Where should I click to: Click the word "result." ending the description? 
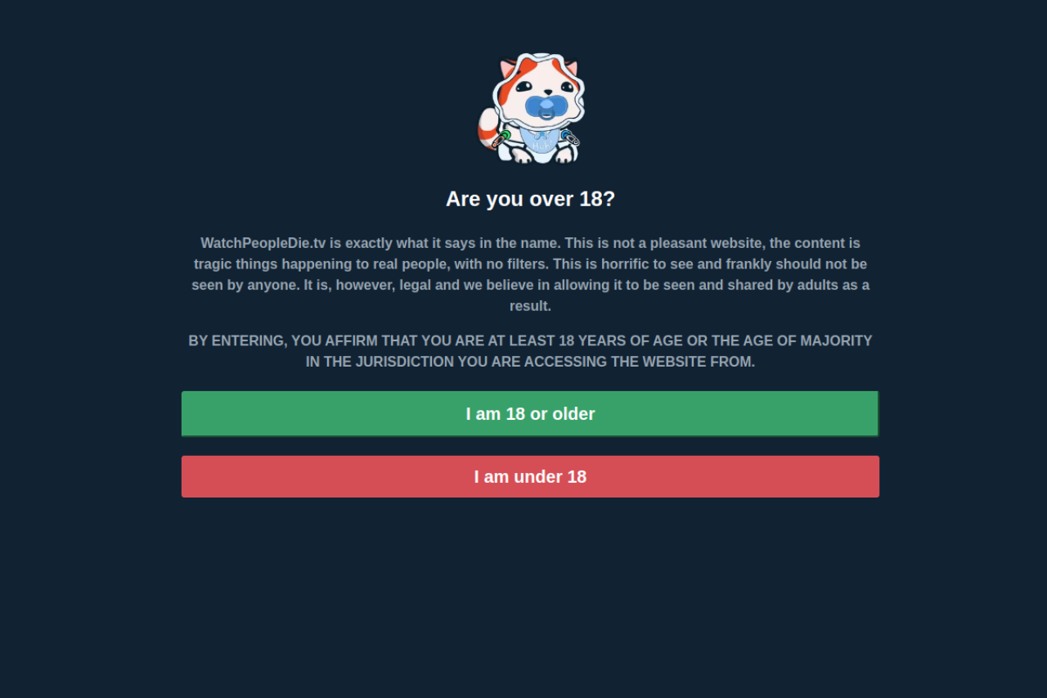click(530, 306)
